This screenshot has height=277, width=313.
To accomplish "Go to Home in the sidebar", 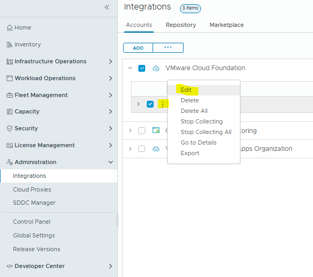I will coord(23,27).
